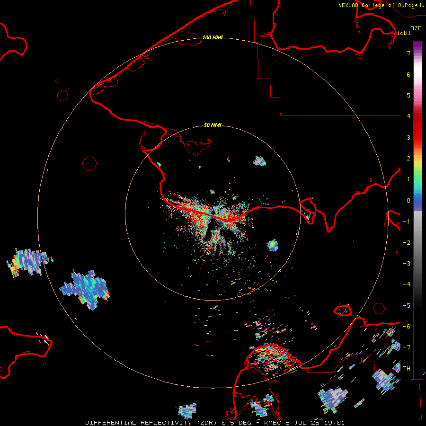Viewport: 426px width, 426px height.
Task: Click the 2 dB scale tick label
Action: (x=408, y=158)
